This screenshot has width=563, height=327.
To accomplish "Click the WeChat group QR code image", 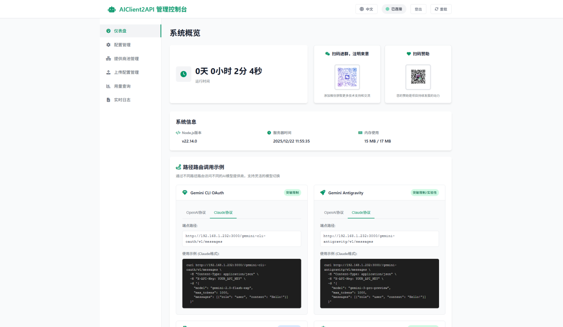I will tap(347, 77).
